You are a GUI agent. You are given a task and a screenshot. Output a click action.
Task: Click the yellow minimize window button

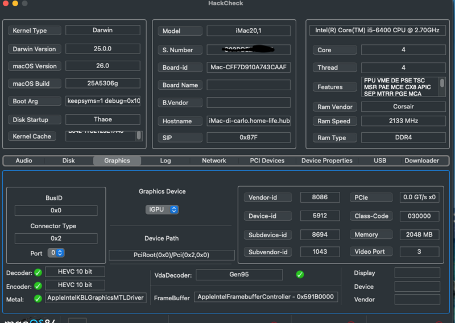click(15, 3)
